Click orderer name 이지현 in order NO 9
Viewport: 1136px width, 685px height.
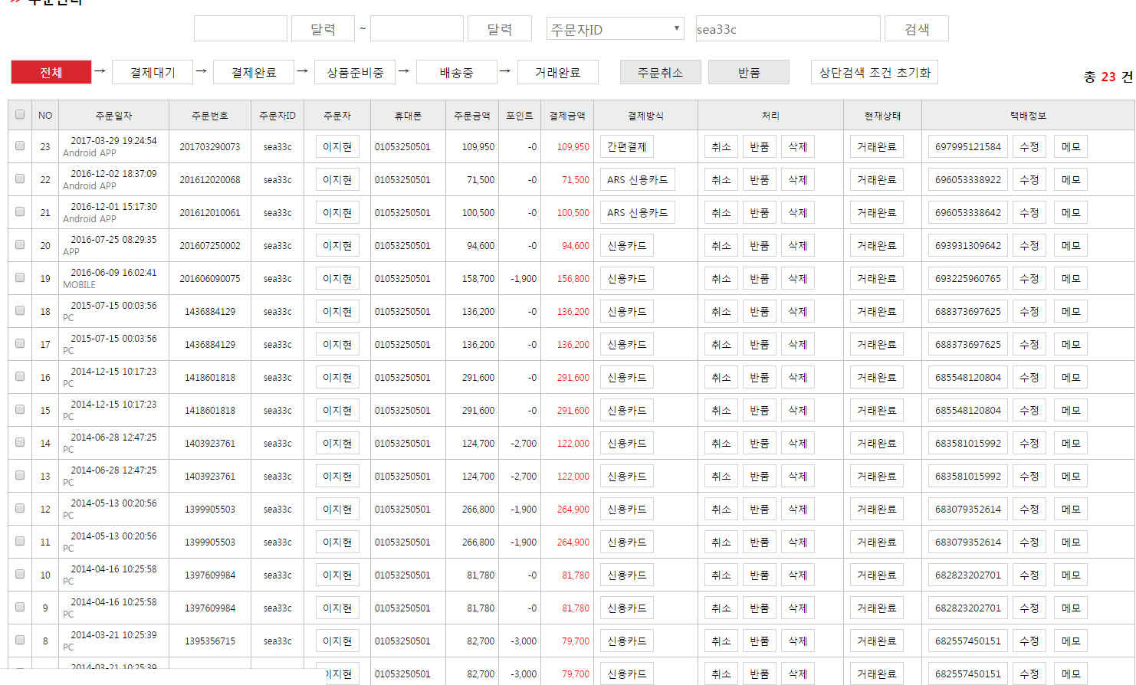[337, 608]
